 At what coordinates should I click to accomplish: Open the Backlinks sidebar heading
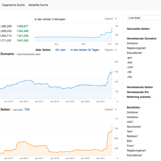pyautogui.click(x=133, y=107)
